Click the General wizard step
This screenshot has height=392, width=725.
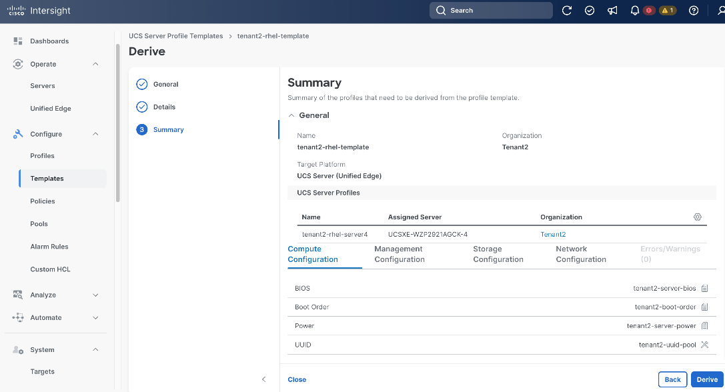coord(166,85)
